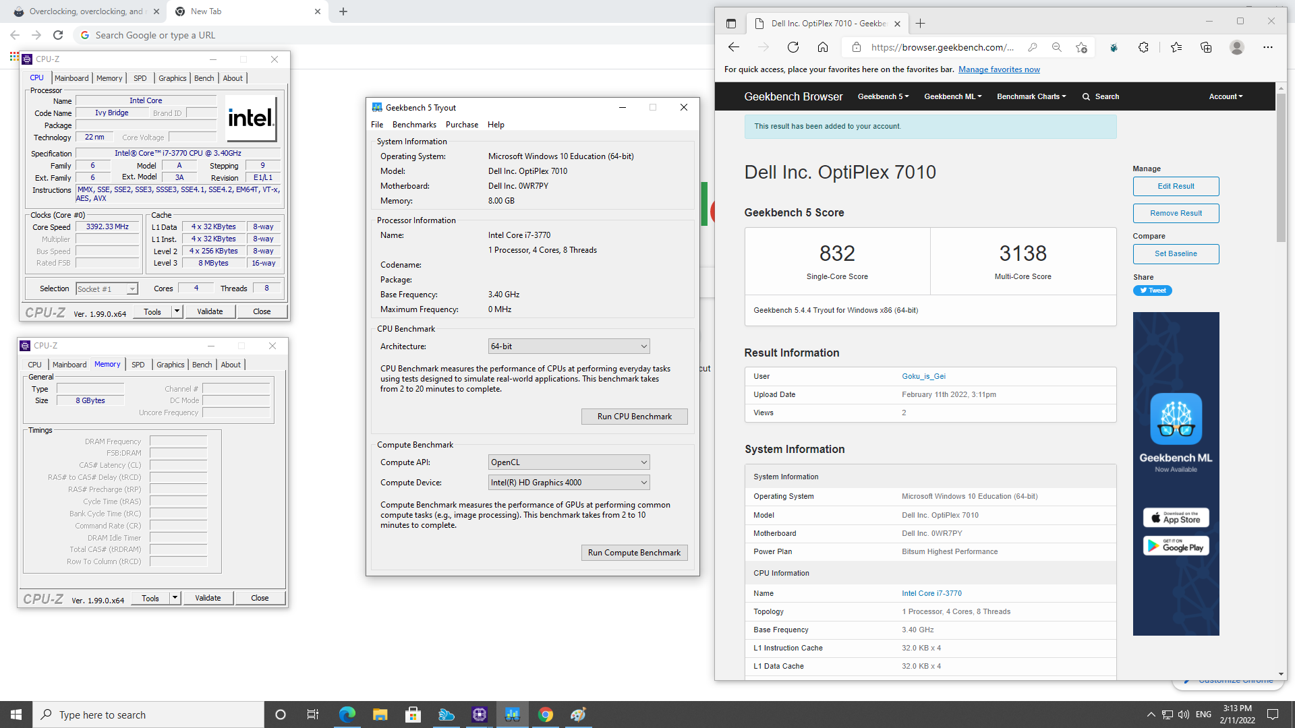Click Search in Geekbench navbar

tap(1101, 96)
